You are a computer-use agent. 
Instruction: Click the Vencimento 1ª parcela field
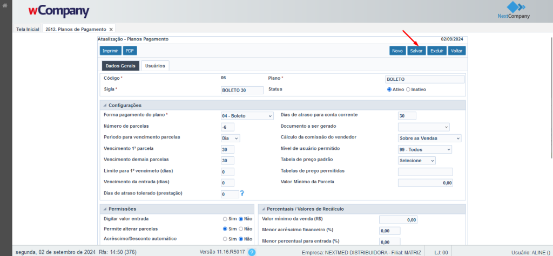[x=227, y=149]
